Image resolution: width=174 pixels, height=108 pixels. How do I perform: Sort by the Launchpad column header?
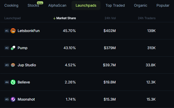pos(13,18)
